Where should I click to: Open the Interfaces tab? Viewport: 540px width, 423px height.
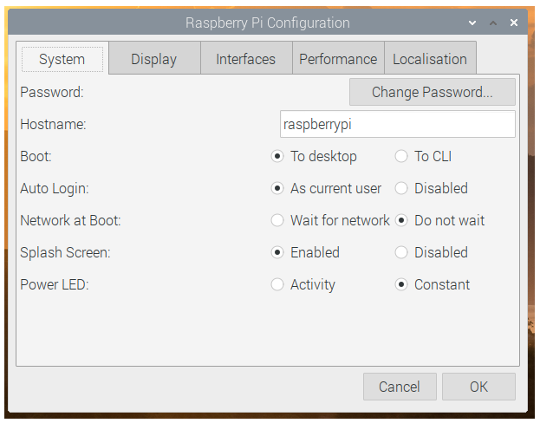point(245,59)
